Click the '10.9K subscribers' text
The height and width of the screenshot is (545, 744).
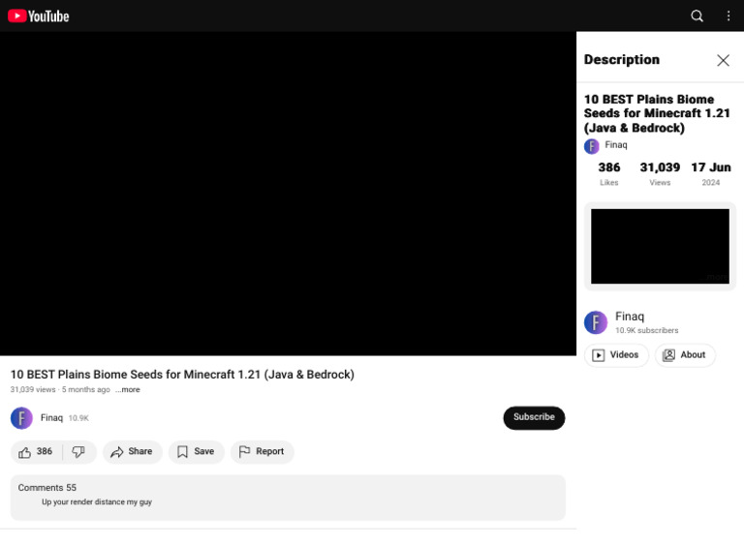[x=646, y=330]
